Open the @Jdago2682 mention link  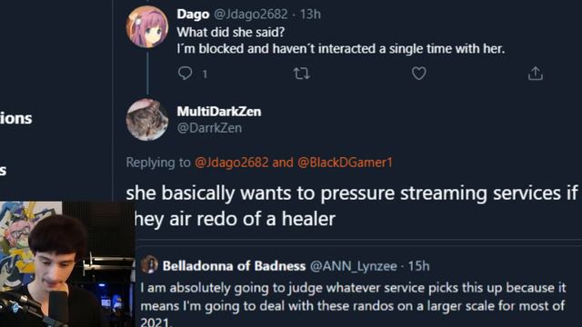coord(231,162)
